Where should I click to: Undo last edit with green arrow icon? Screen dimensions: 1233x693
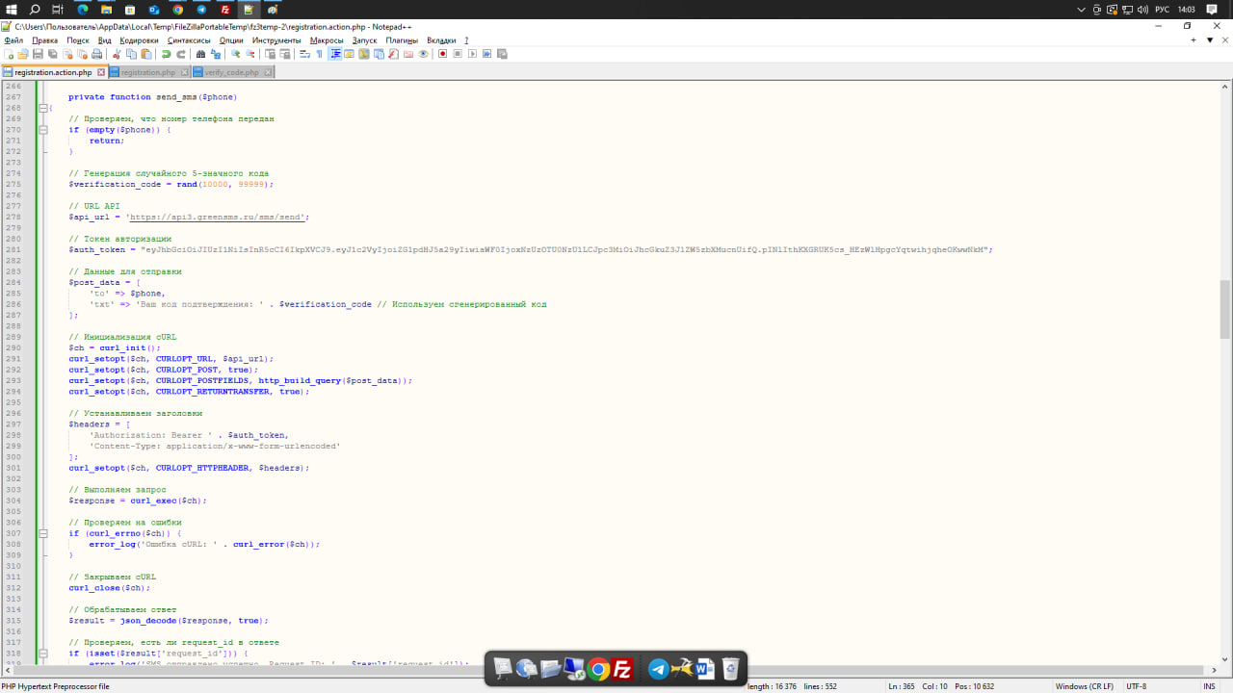pos(166,54)
